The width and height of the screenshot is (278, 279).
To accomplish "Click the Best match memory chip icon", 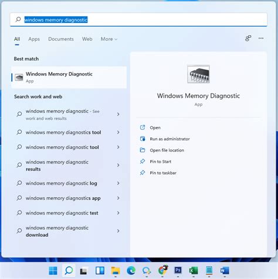I will click(19, 77).
